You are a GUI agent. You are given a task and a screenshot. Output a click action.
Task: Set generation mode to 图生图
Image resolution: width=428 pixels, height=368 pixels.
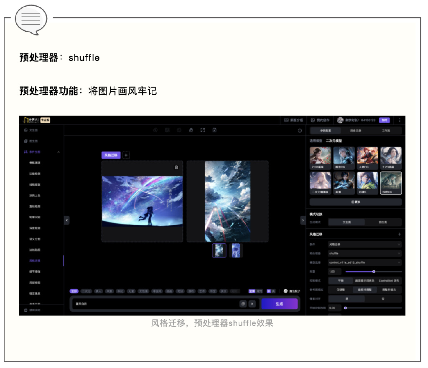[383, 222]
